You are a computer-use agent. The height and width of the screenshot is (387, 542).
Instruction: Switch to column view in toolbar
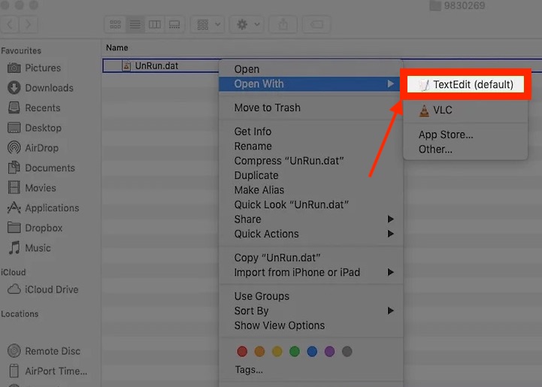(155, 25)
